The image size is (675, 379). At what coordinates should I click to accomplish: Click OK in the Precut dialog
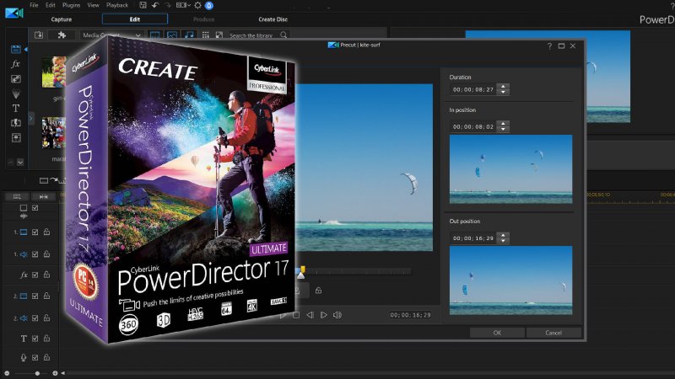point(496,333)
